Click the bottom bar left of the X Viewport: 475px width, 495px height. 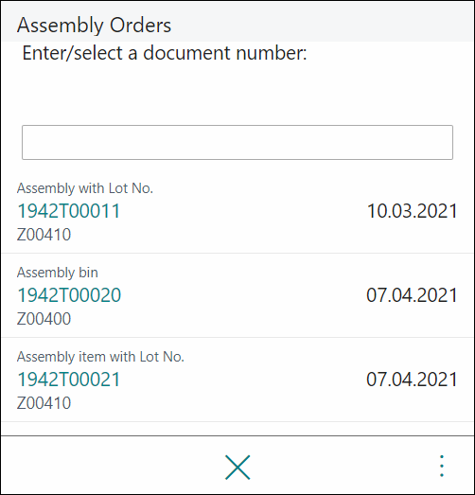[111, 466]
